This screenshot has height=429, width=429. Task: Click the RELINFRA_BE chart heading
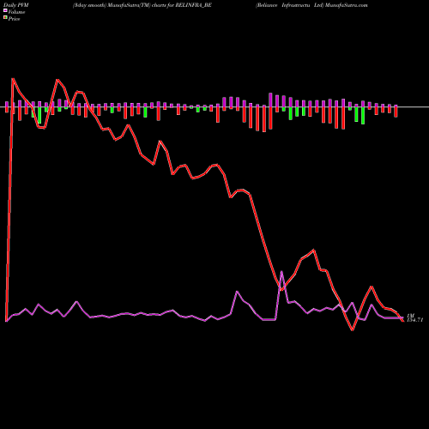point(142,5)
